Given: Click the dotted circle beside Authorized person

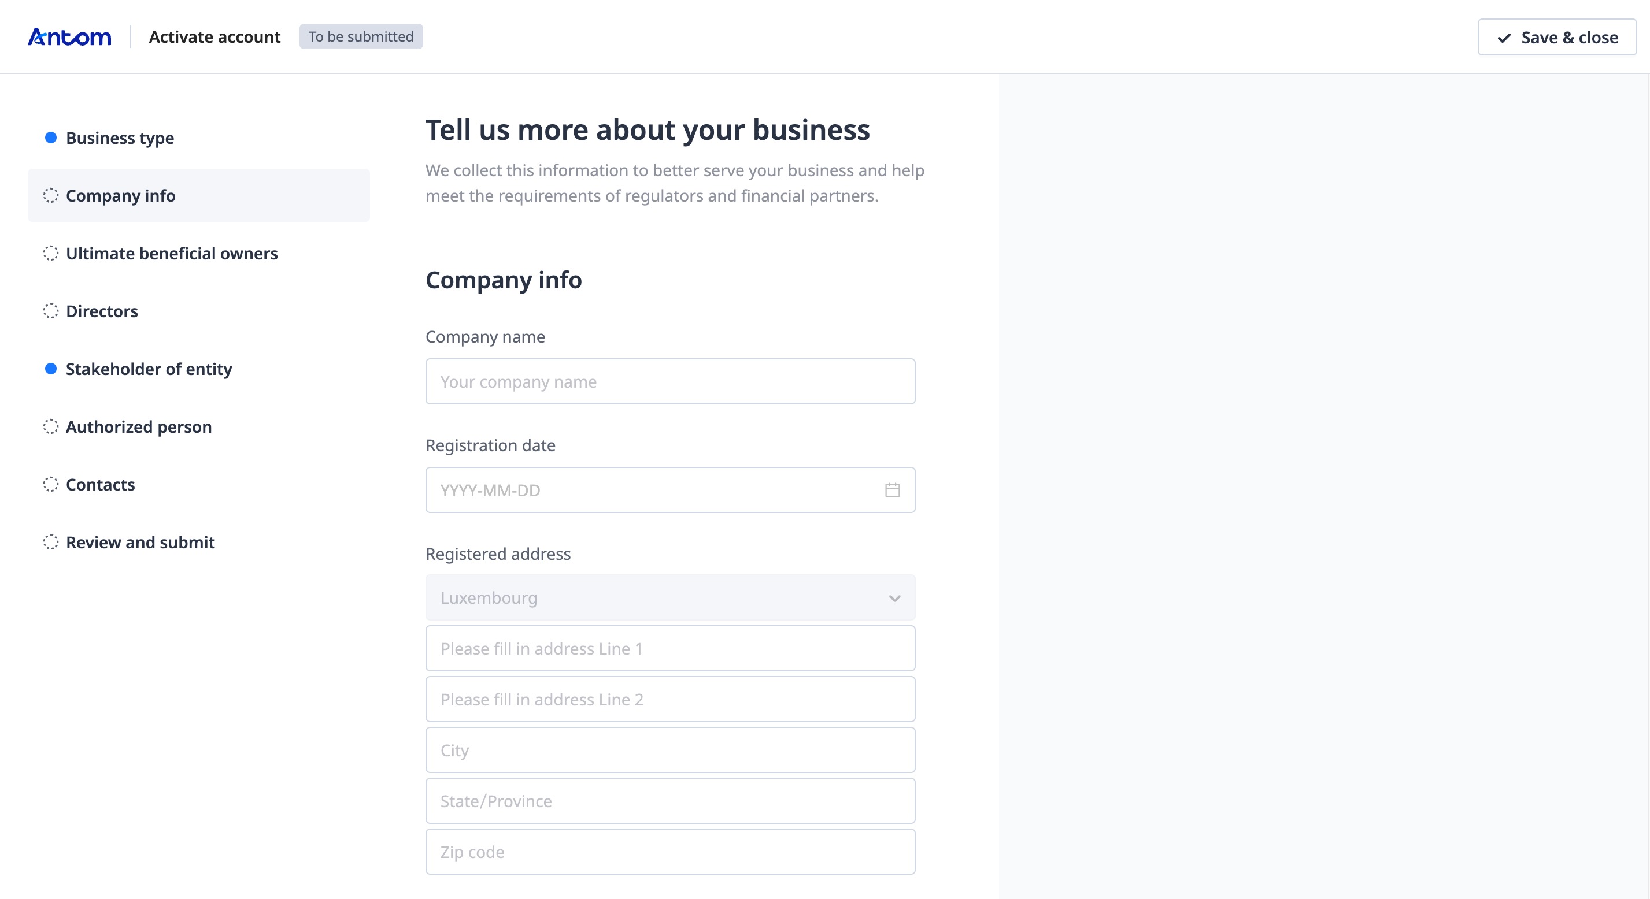Looking at the screenshot, I should (51, 426).
